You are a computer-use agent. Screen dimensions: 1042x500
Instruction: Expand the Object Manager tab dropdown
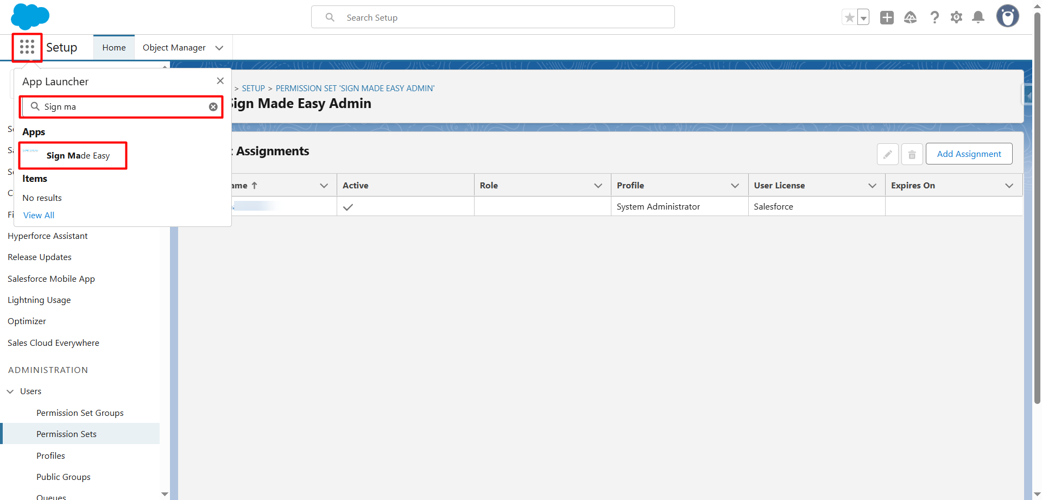coord(219,48)
